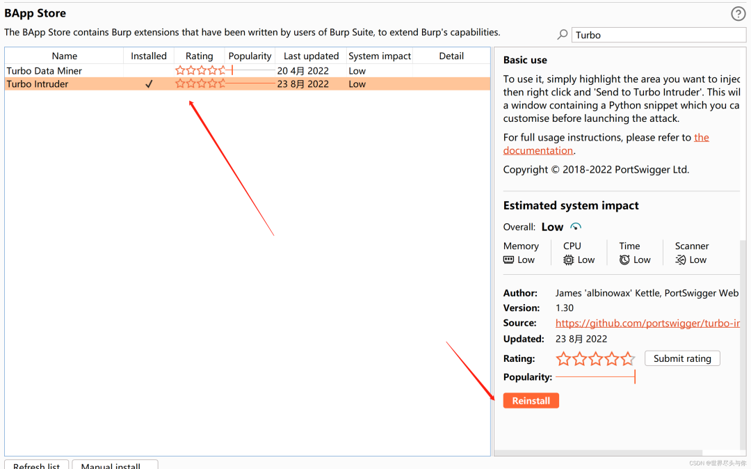Sort by the Last updated column header

311,56
